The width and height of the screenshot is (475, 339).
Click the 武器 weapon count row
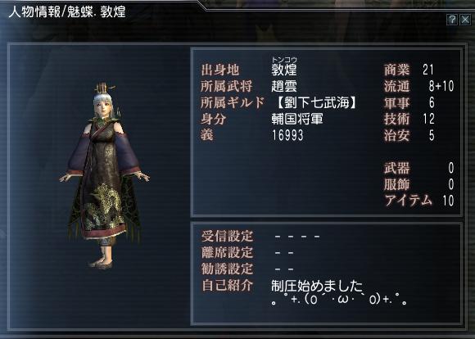pos(419,168)
